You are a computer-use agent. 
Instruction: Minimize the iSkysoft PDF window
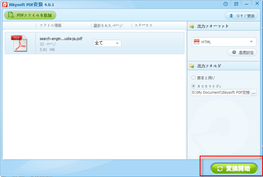tap(246, 4)
